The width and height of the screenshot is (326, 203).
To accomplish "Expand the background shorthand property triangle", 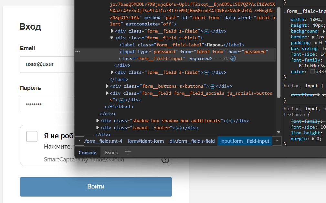I will 324,31.
